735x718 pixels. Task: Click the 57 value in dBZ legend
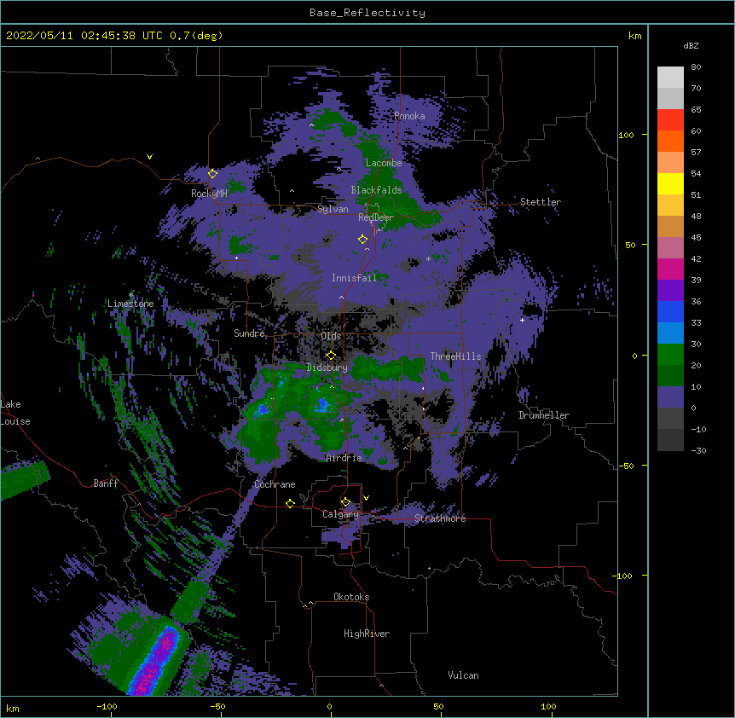(696, 153)
